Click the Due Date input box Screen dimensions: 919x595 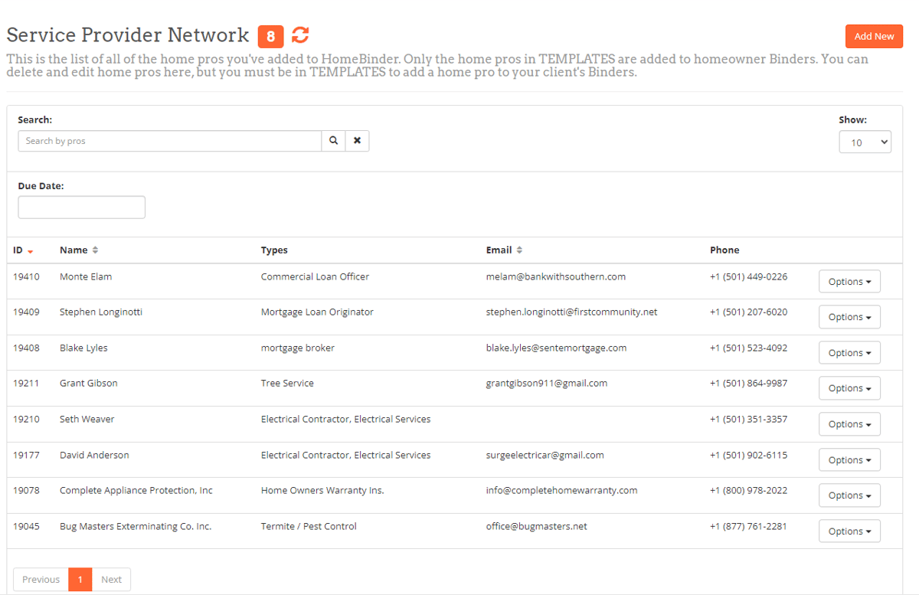[x=81, y=208]
